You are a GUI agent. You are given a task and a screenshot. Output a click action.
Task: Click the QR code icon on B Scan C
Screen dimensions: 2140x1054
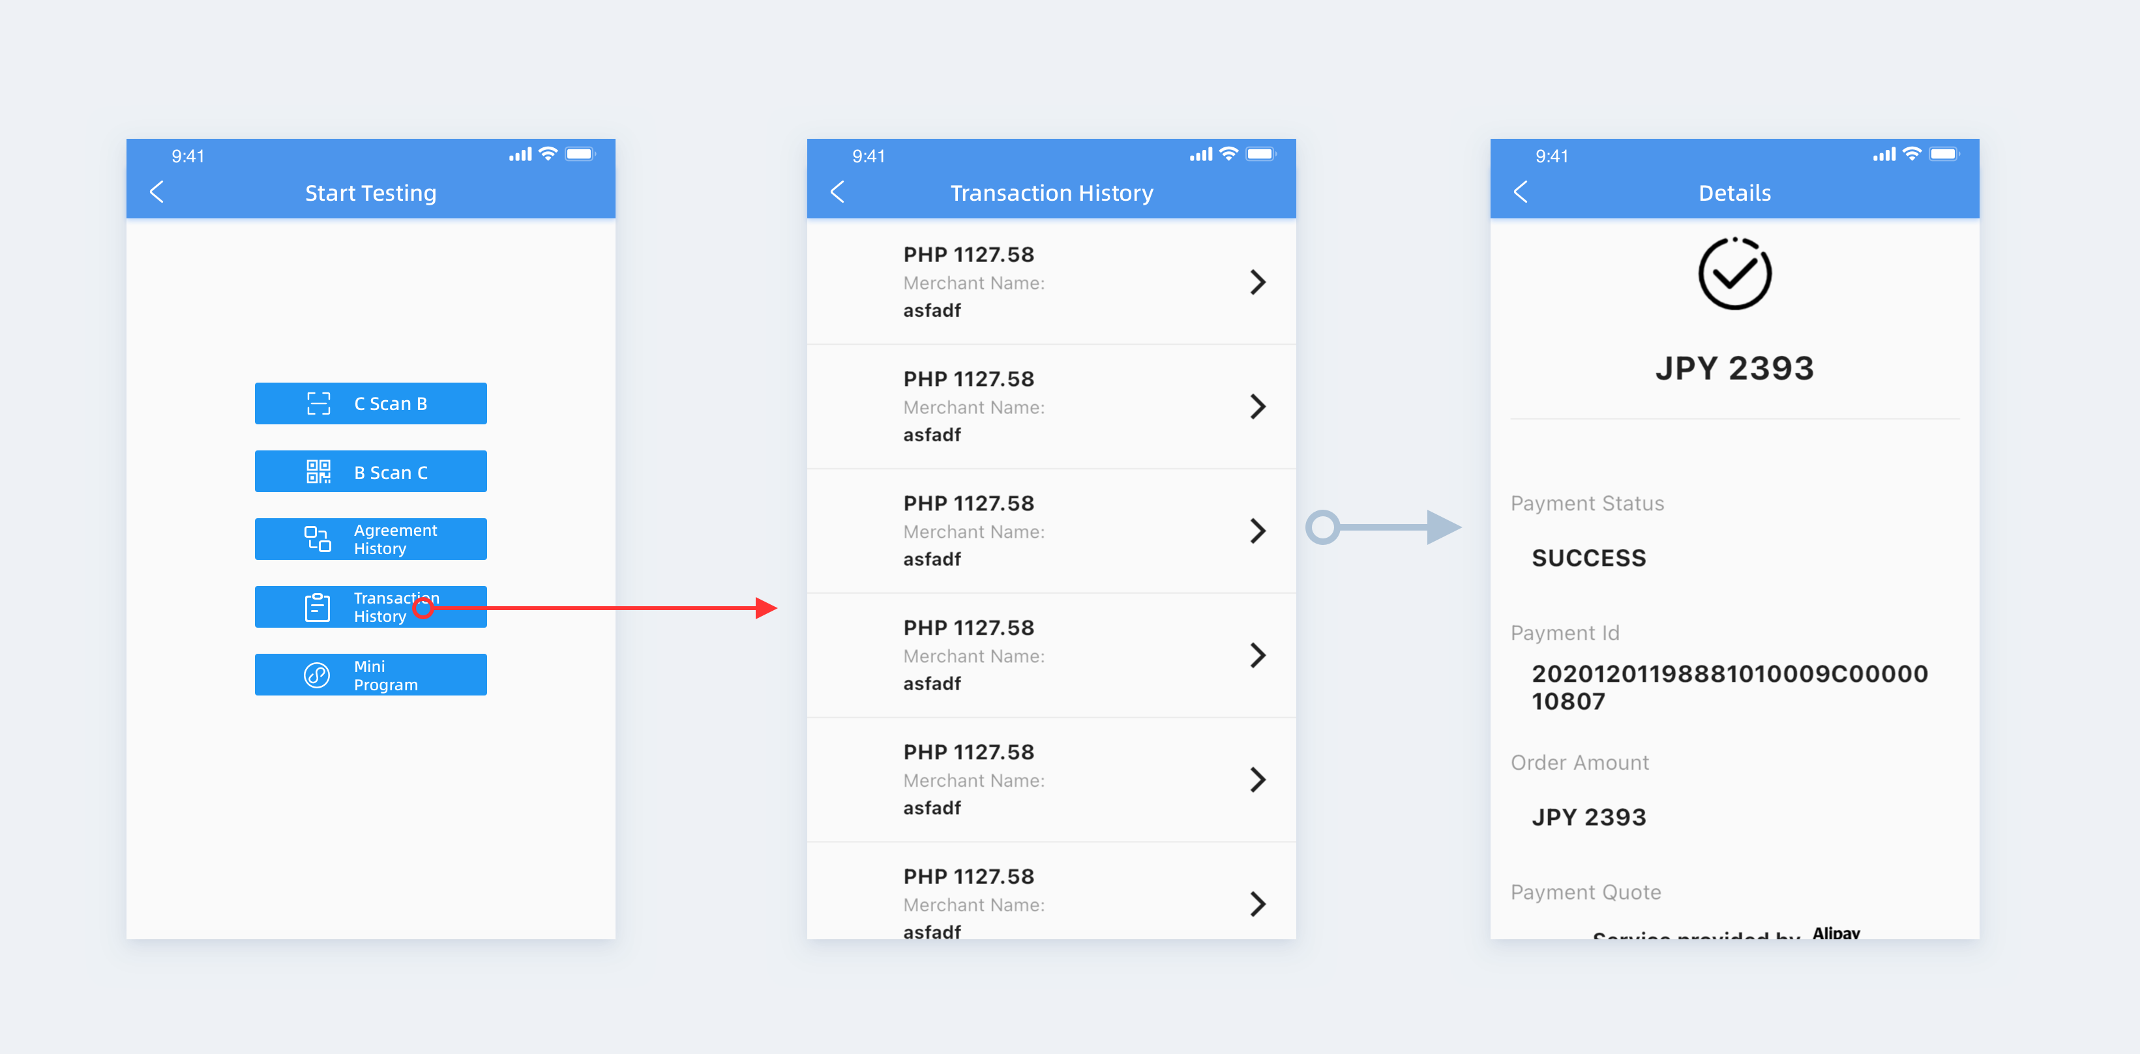tap(318, 472)
